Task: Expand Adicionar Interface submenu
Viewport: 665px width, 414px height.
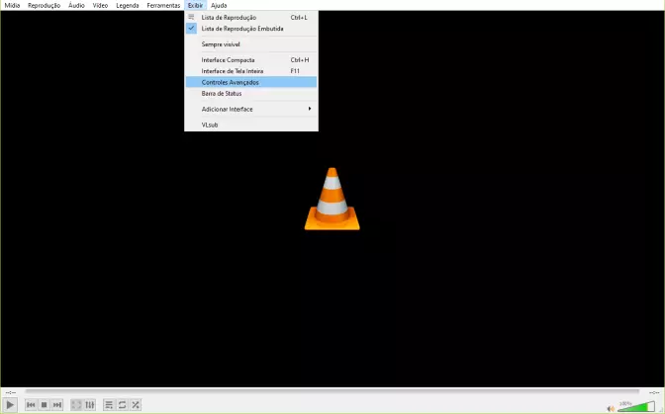Action: tap(251, 109)
